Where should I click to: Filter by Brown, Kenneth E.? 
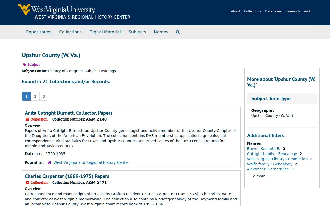[263, 149]
